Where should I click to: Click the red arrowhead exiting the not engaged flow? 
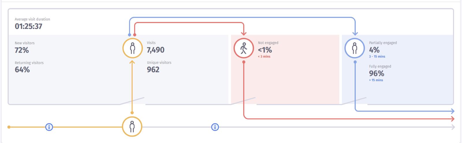point(452,119)
